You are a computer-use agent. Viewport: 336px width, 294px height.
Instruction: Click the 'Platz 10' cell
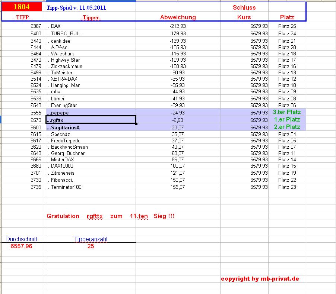pos(287,85)
